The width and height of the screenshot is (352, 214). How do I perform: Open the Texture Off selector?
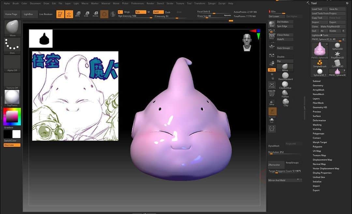tap(12, 81)
